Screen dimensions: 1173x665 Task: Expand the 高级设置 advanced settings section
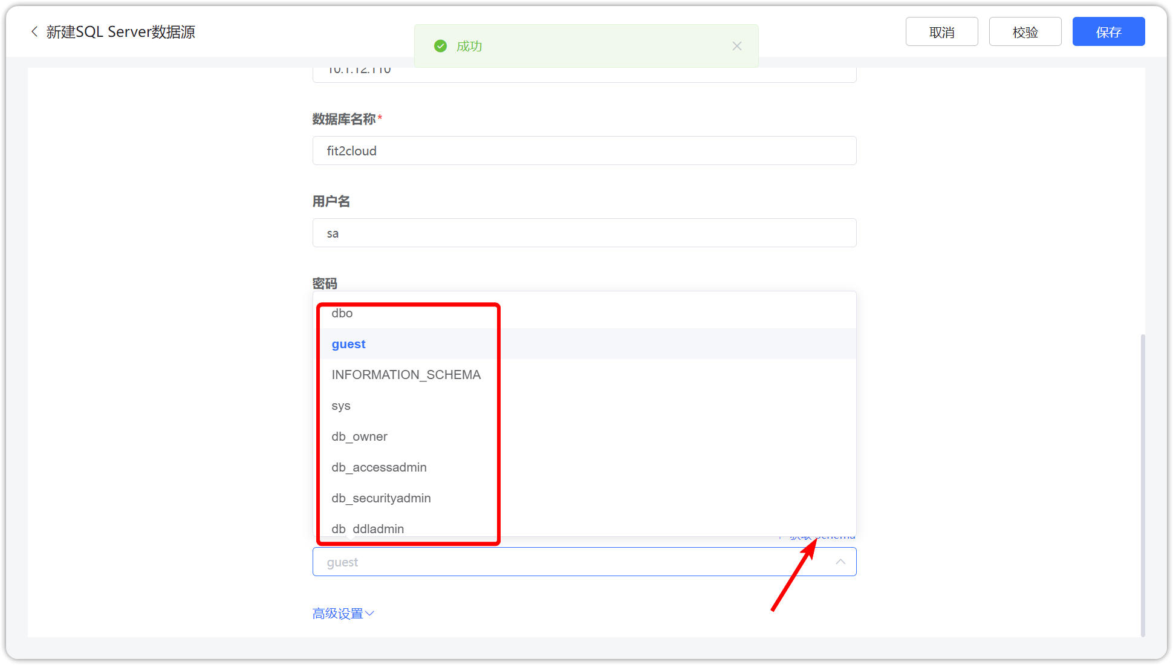pyautogui.click(x=339, y=612)
